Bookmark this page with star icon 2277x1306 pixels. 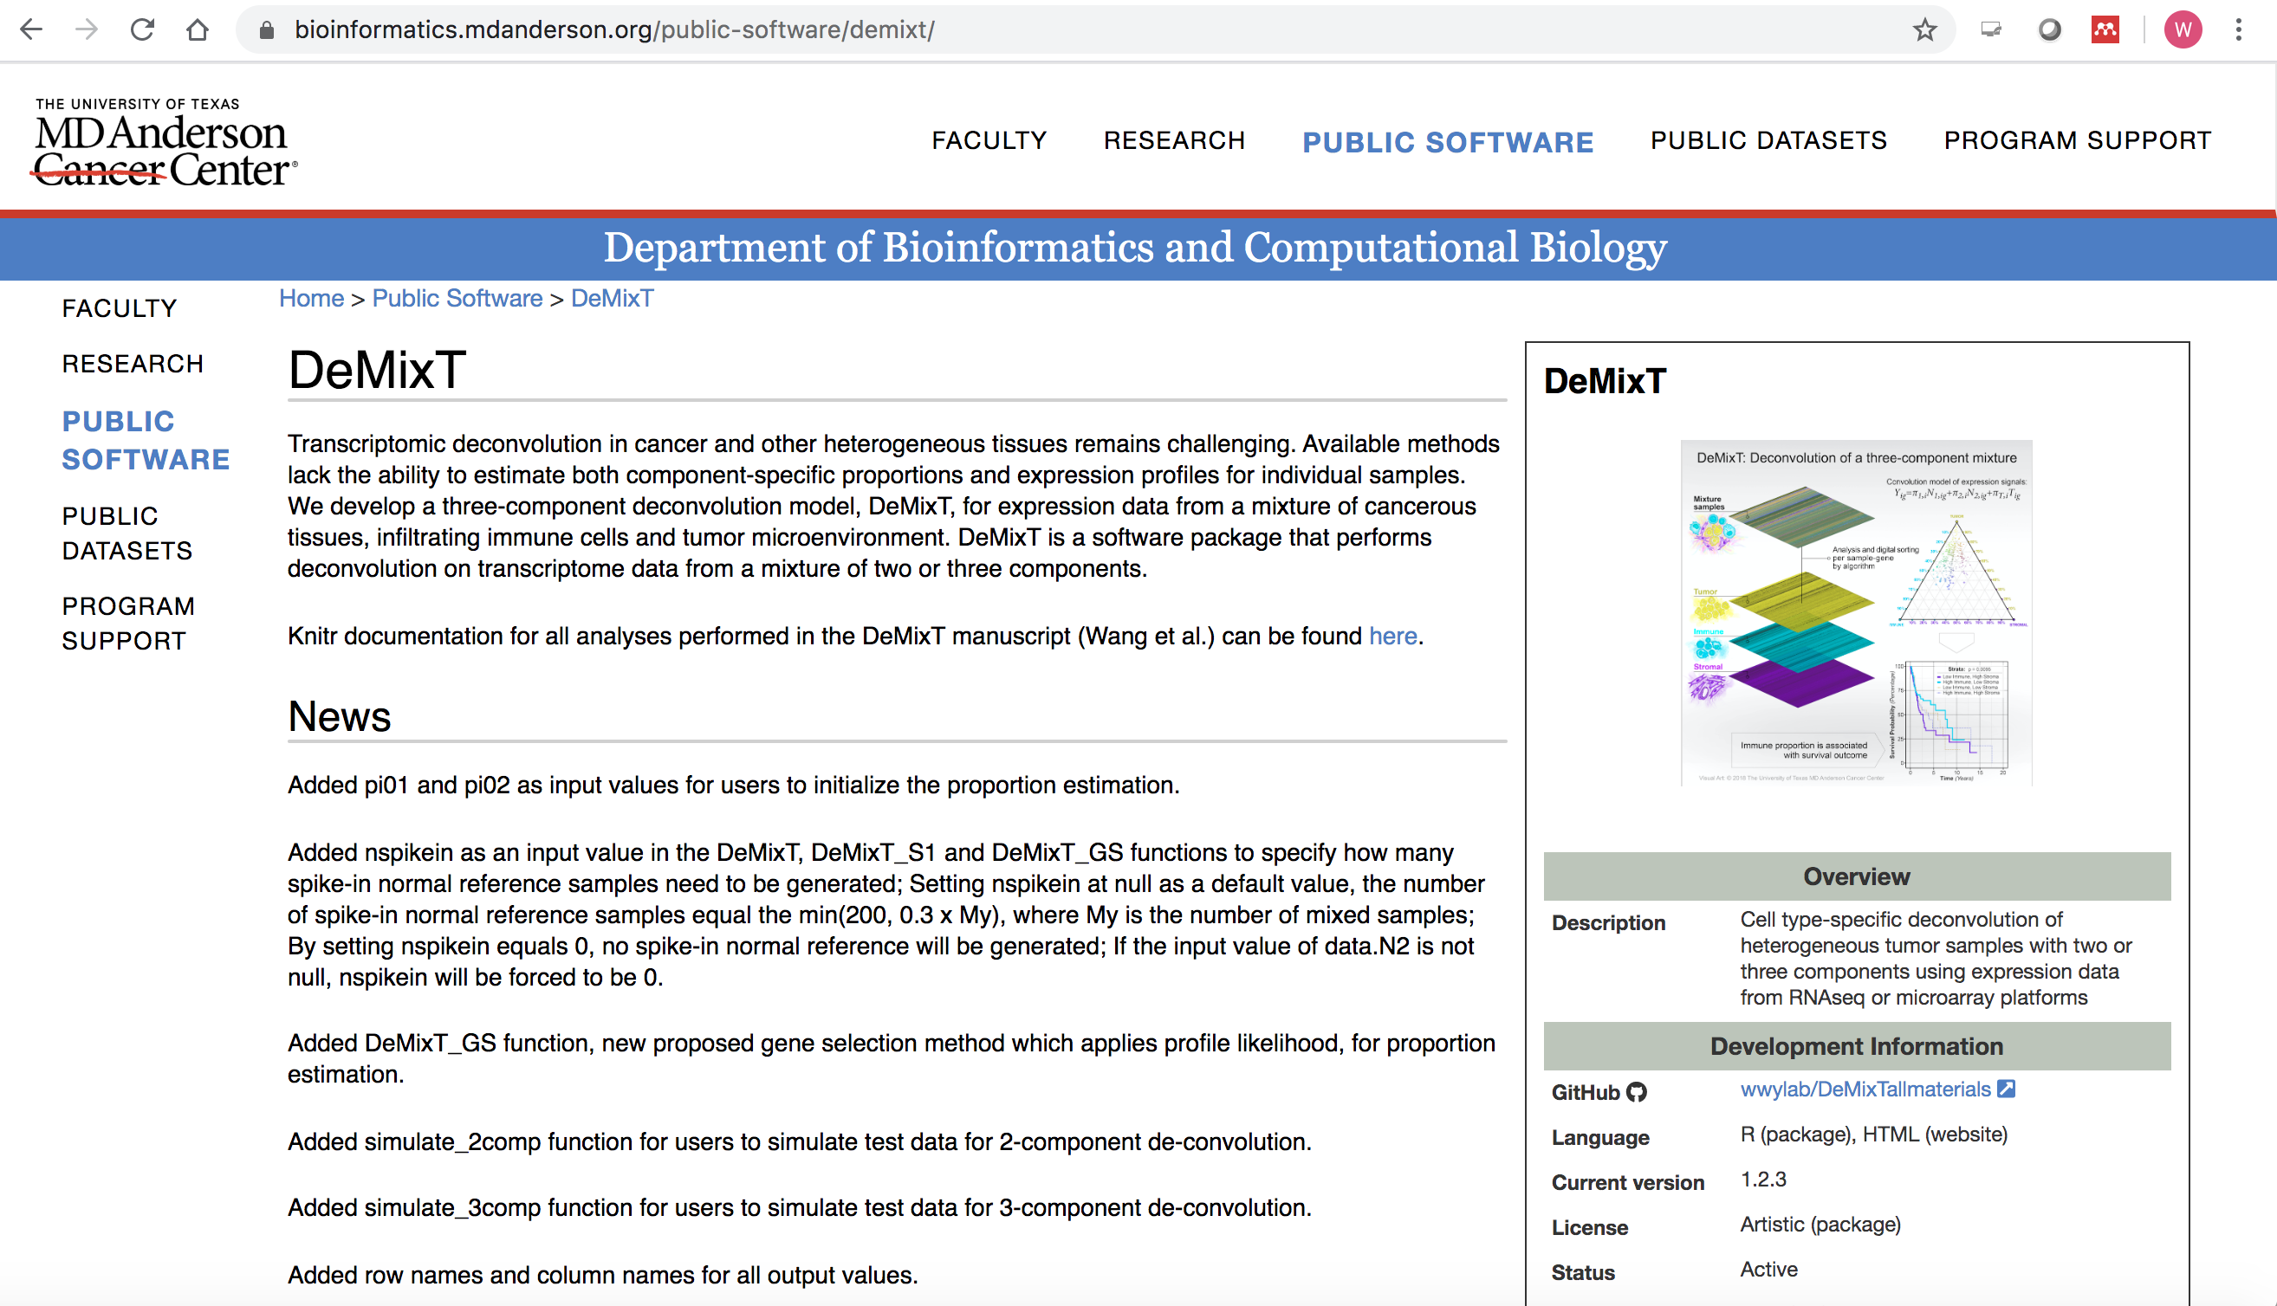[1924, 29]
